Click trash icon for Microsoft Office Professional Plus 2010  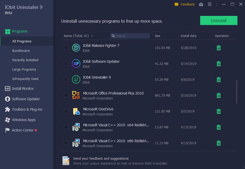click(219, 95)
